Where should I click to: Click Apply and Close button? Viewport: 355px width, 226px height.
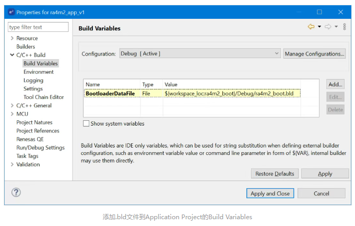tap(270, 194)
